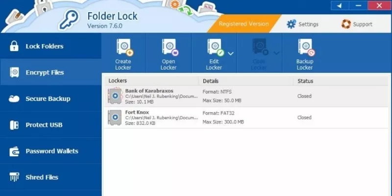Select the Bank of Karabraxos locker name
Screen dimensions: 392x196
point(149,91)
